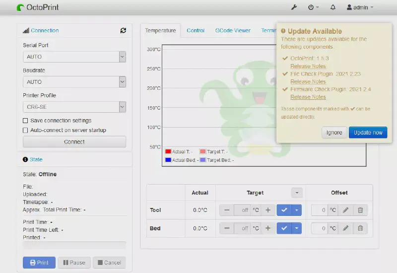The height and width of the screenshot is (273, 397).
Task: Open the partially hidden Terminal tab
Action: (268, 30)
